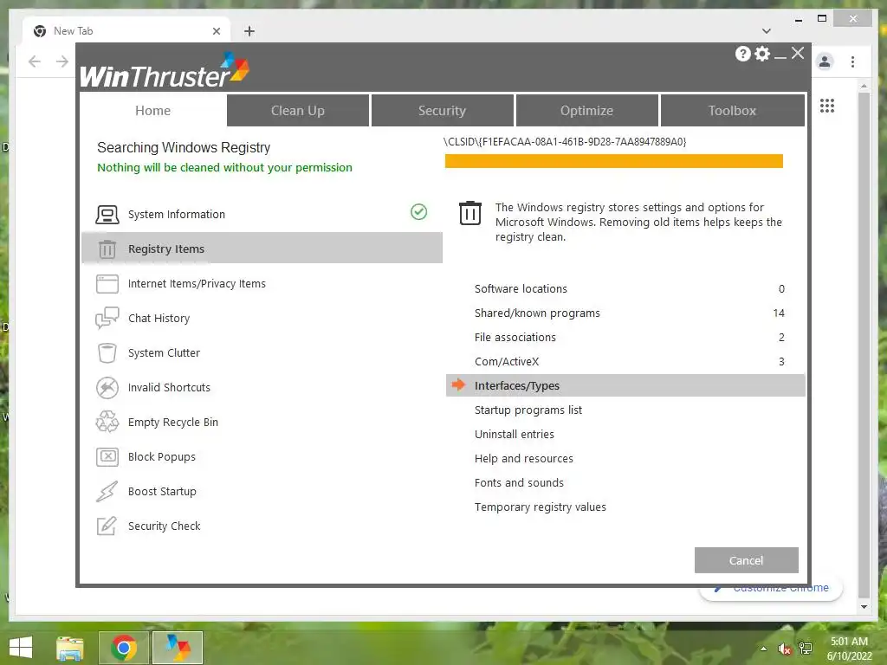Open the Optimize tab
The height and width of the screenshot is (665, 887).
coord(586,110)
